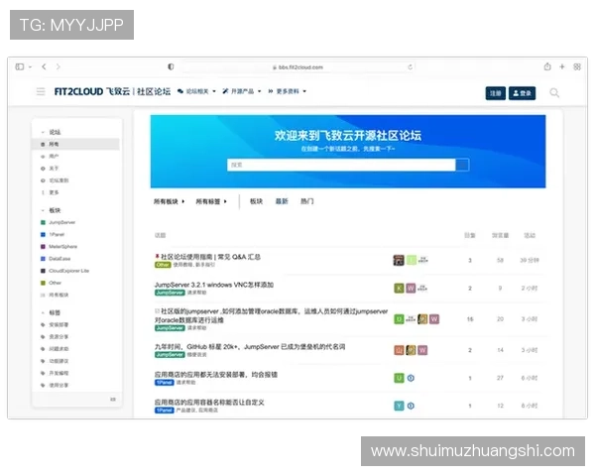Click the Y avatar in the last topic row

tap(399, 406)
